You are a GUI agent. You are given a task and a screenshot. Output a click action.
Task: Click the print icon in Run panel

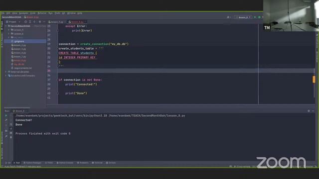point(11,133)
